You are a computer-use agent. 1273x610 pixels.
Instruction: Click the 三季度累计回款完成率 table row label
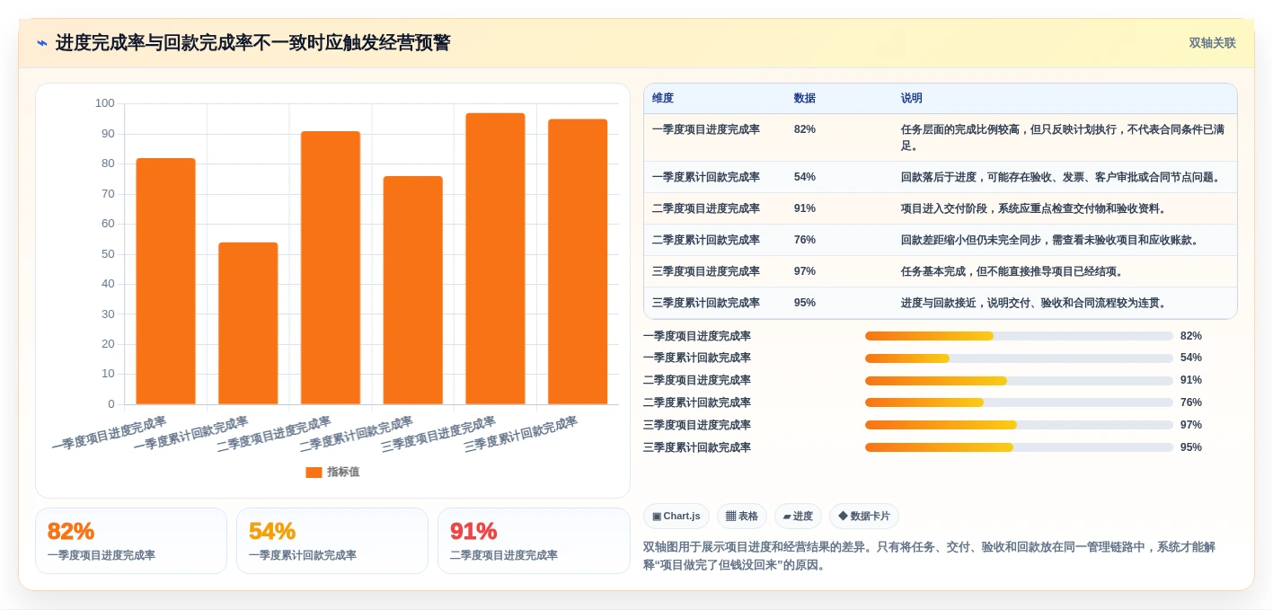point(706,303)
